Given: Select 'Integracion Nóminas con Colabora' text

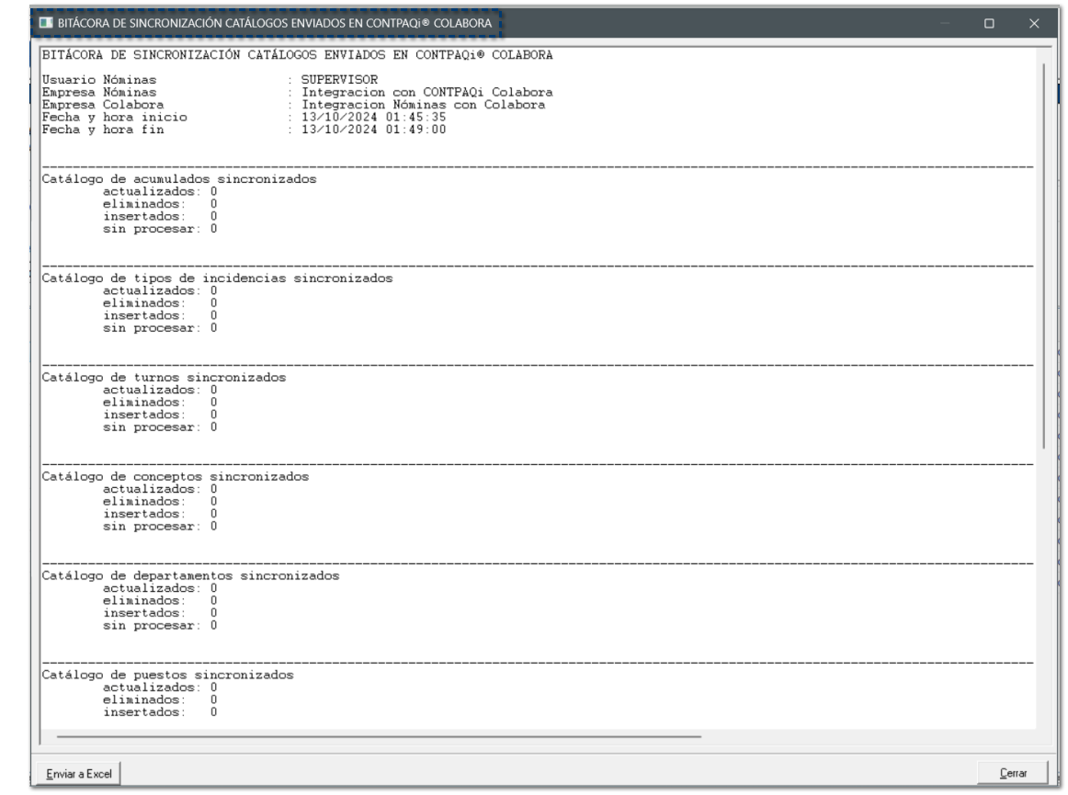Looking at the screenshot, I should tap(423, 105).
